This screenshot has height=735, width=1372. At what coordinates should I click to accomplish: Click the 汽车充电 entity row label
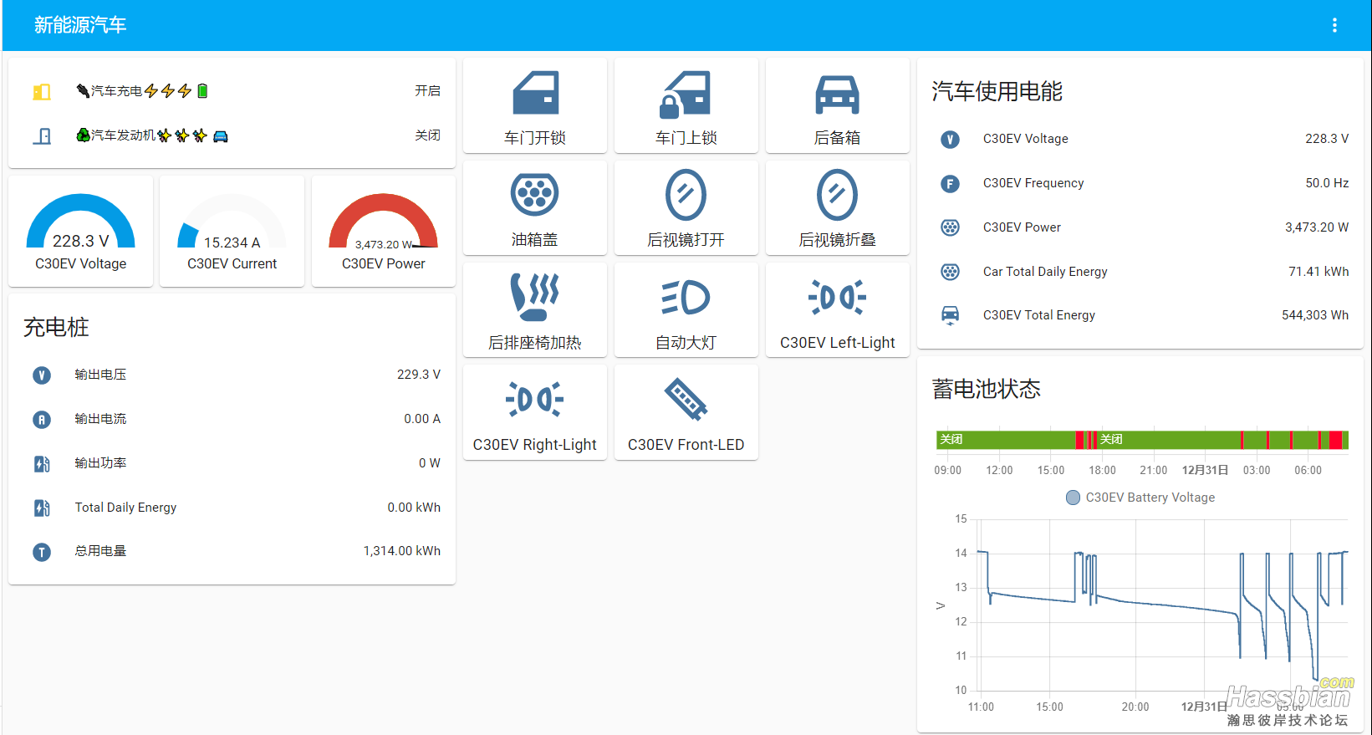[x=142, y=90]
